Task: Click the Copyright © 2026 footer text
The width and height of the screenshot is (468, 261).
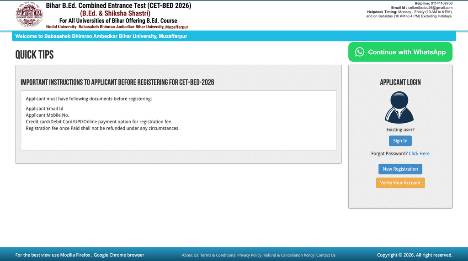Action: [415, 255]
